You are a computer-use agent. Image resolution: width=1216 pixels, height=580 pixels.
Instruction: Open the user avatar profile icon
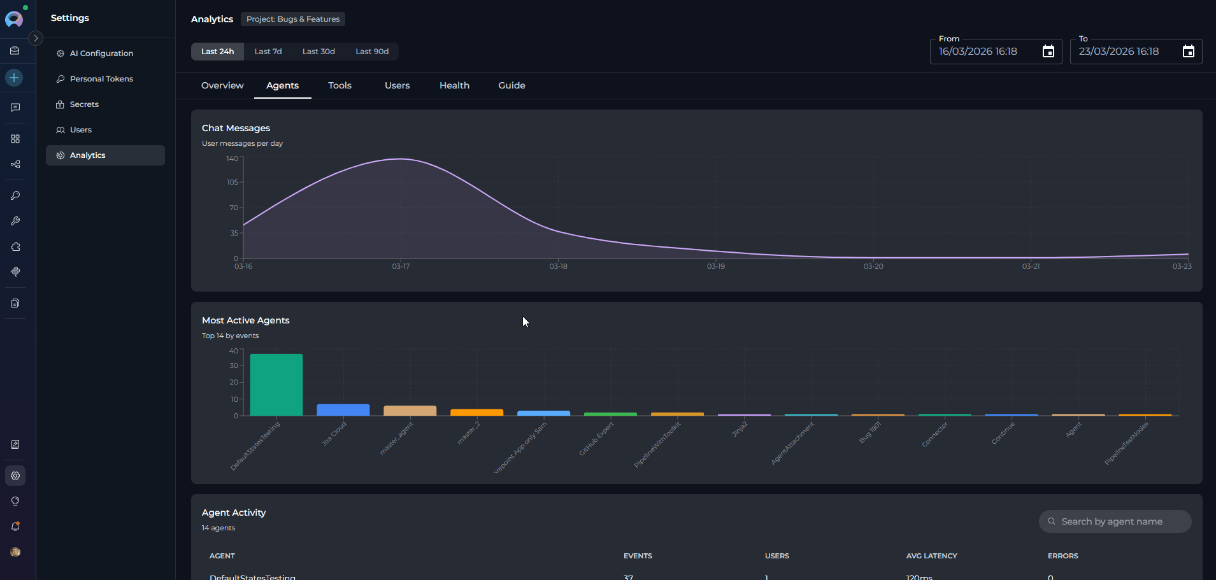pos(15,552)
